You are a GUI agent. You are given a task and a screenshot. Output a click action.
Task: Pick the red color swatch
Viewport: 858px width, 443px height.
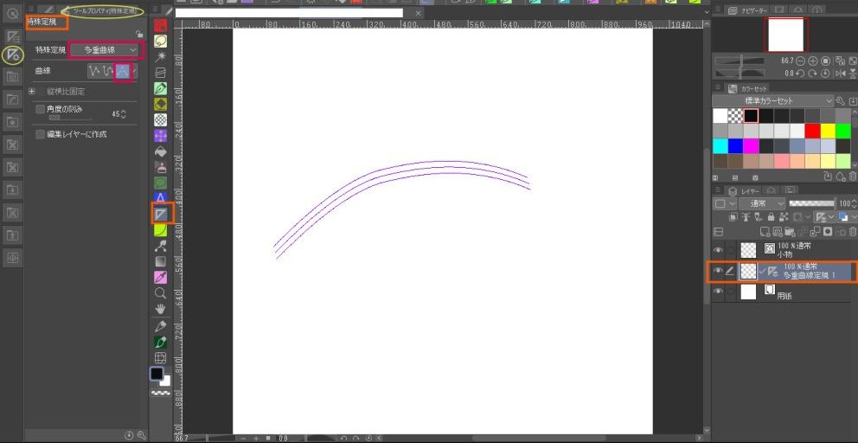(x=812, y=131)
